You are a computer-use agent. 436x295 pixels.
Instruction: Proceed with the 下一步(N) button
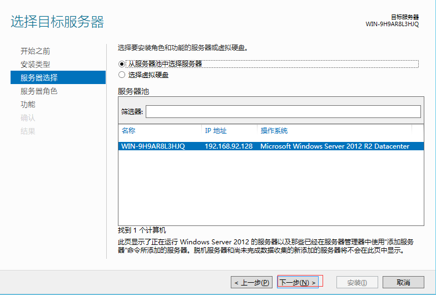[x=298, y=283]
